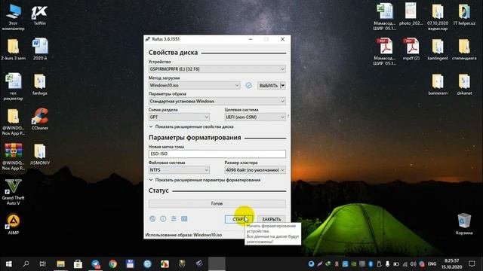Open the farduga folder
The image size is (483, 271).
click(x=40, y=84)
